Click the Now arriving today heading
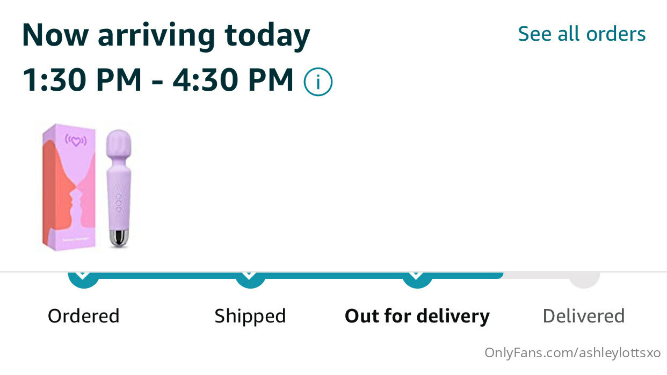The image size is (667, 375). click(166, 35)
